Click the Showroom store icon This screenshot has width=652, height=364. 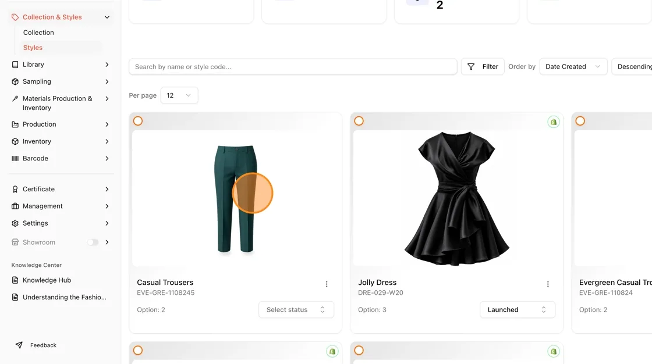pos(15,242)
